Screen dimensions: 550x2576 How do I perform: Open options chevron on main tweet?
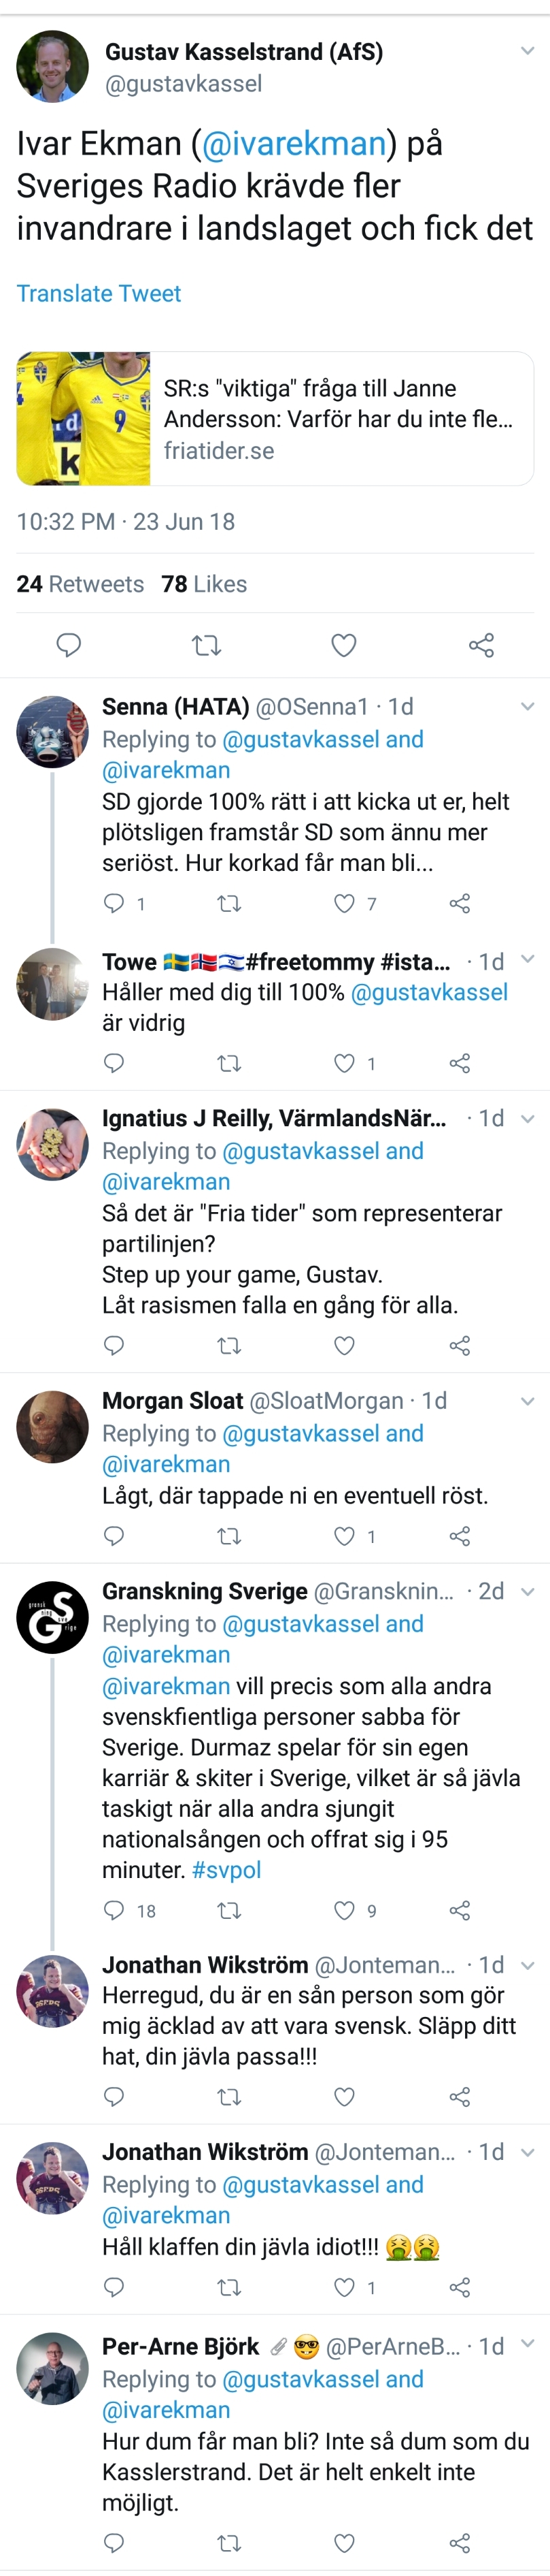coord(527,51)
